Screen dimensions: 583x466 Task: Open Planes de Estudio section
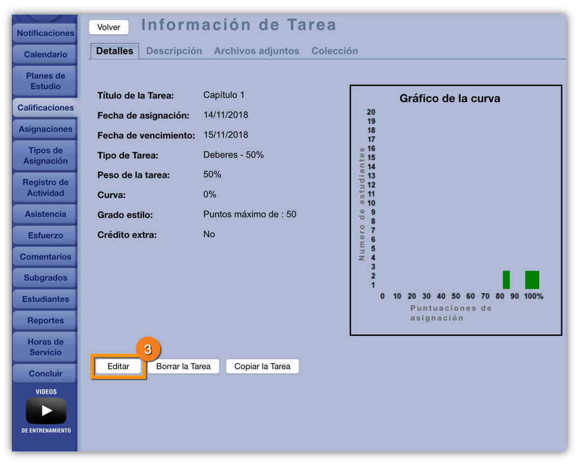pos(45,81)
